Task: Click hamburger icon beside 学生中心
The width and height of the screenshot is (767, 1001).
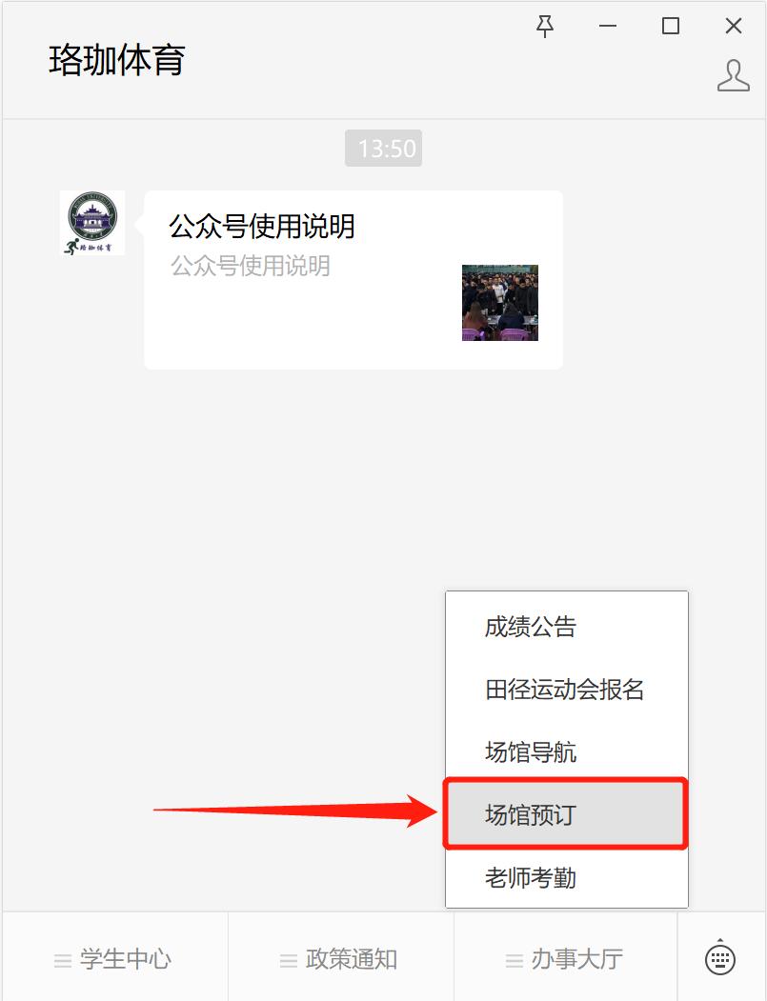Action: click(63, 960)
